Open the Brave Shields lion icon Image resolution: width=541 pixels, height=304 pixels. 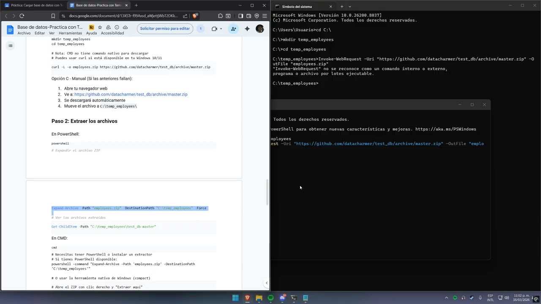pyautogui.click(x=194, y=16)
